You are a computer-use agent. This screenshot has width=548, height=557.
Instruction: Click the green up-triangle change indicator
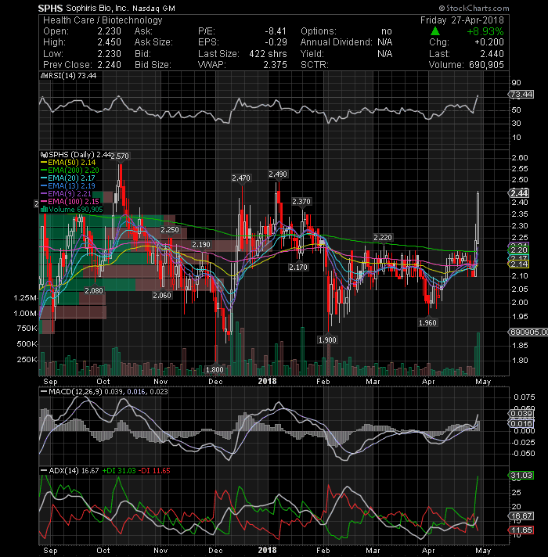pyautogui.click(x=435, y=31)
